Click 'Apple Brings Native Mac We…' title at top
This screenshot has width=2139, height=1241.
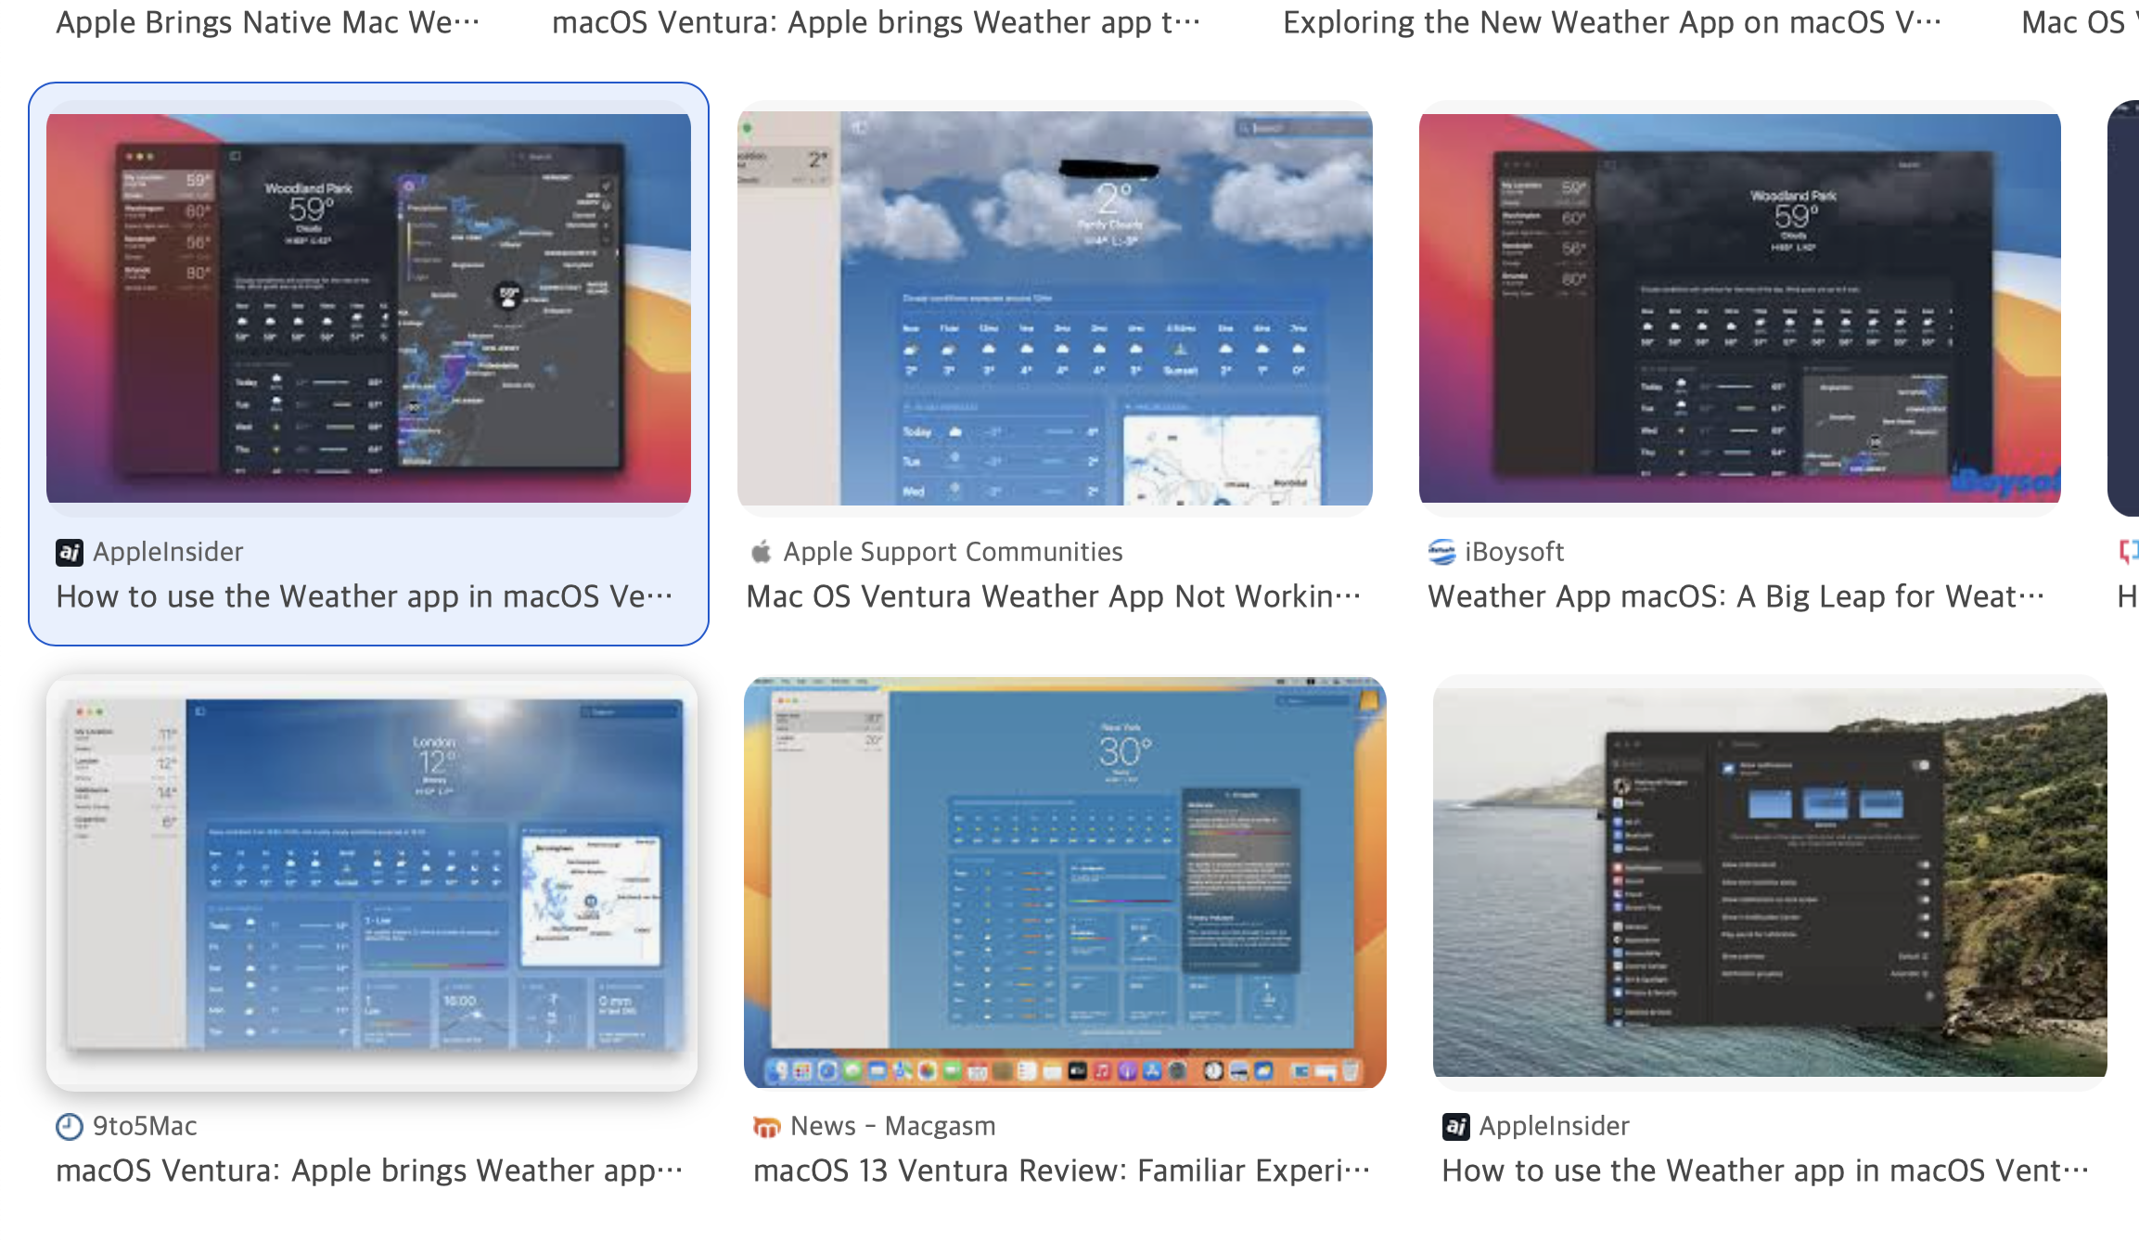267,22
